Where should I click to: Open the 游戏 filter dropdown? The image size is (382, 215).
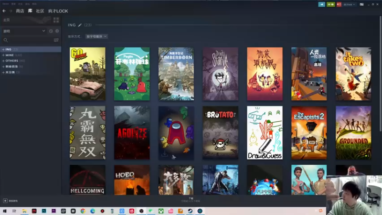point(24,31)
